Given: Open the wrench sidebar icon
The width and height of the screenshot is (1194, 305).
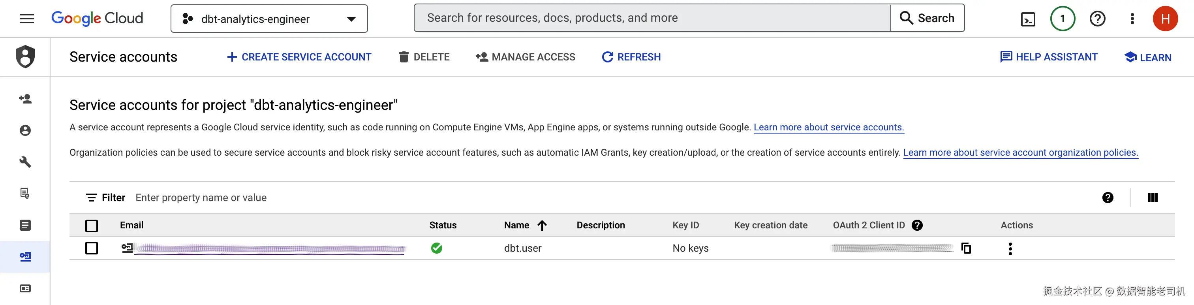Looking at the screenshot, I should click(x=26, y=162).
